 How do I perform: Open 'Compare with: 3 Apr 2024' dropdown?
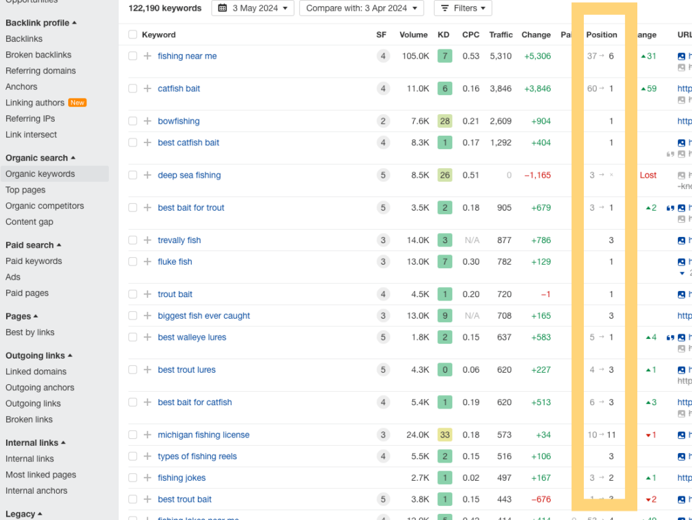(361, 8)
